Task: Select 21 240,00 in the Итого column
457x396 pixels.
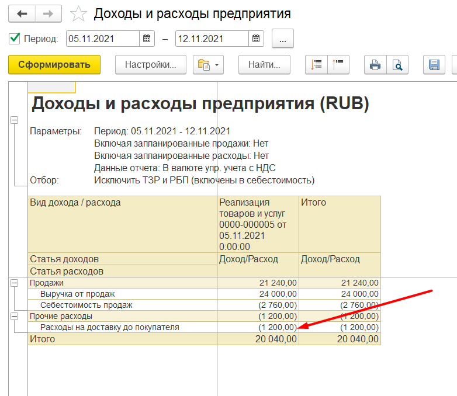Action: [340, 283]
